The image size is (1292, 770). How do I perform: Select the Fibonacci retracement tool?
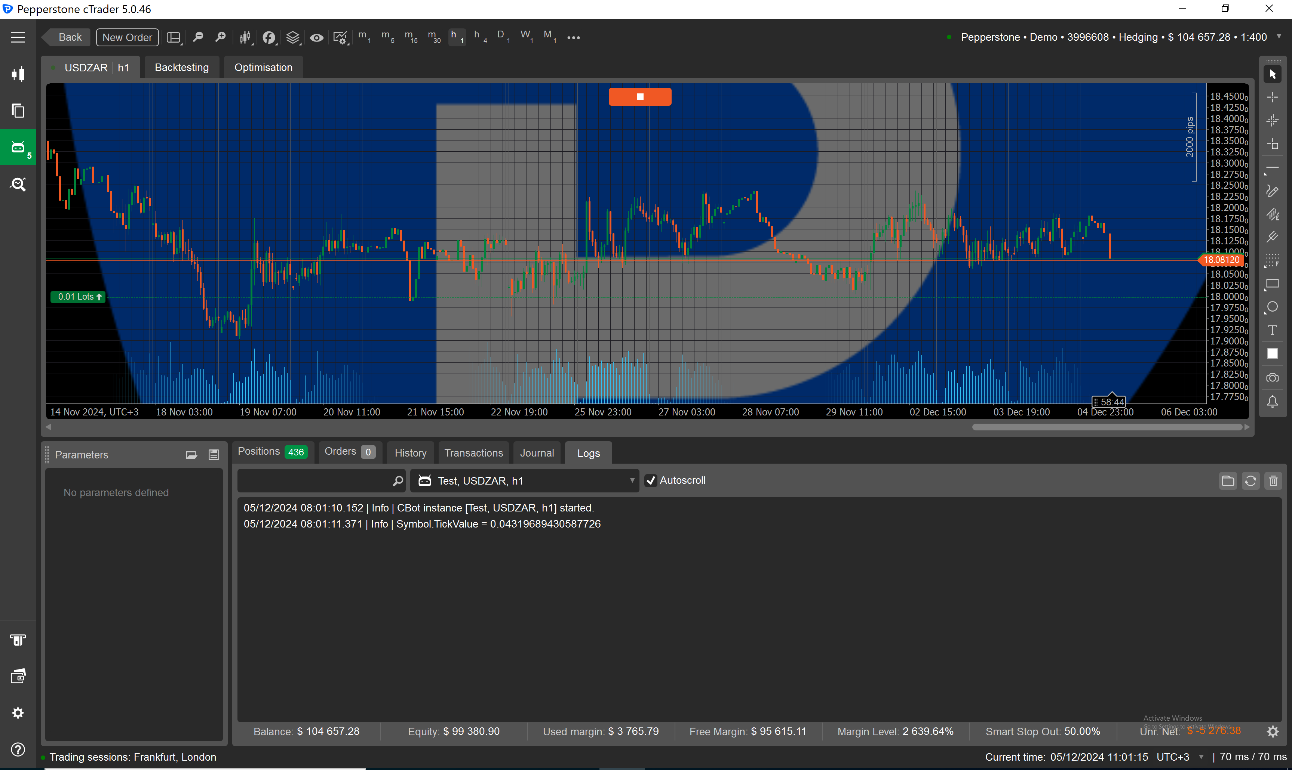1272,260
